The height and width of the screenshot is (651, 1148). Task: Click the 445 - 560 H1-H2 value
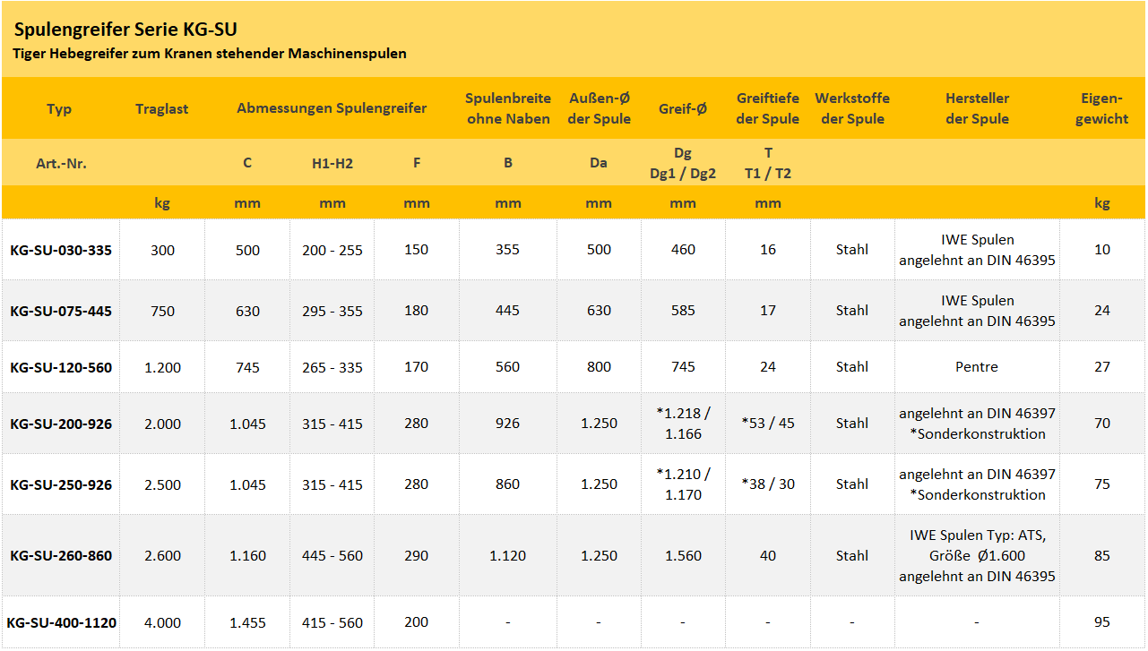tap(332, 555)
